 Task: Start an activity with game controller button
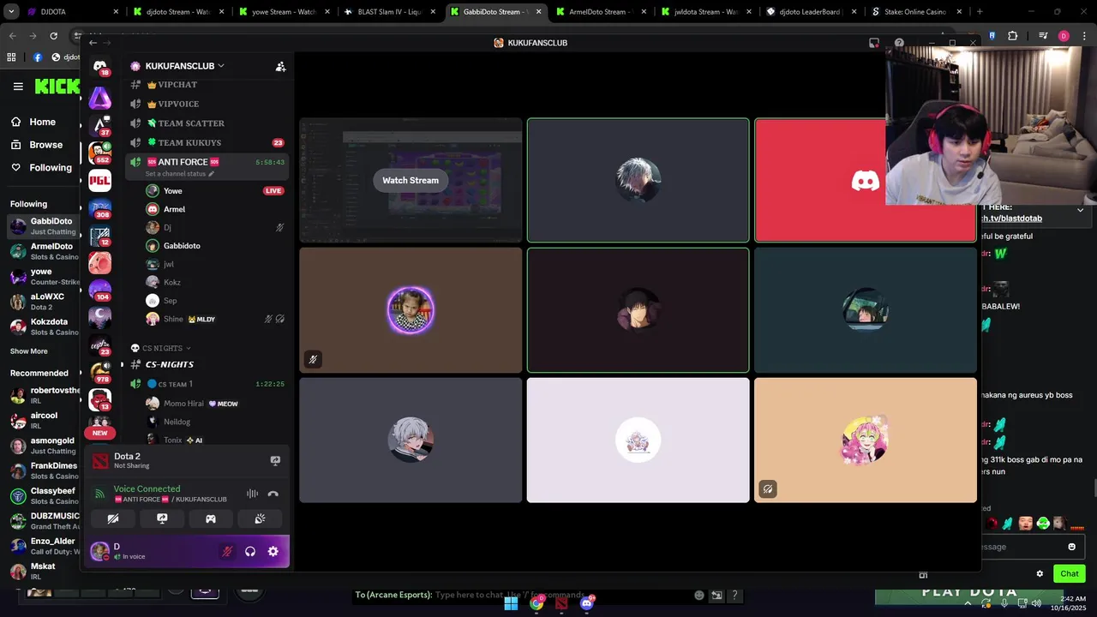point(211,518)
